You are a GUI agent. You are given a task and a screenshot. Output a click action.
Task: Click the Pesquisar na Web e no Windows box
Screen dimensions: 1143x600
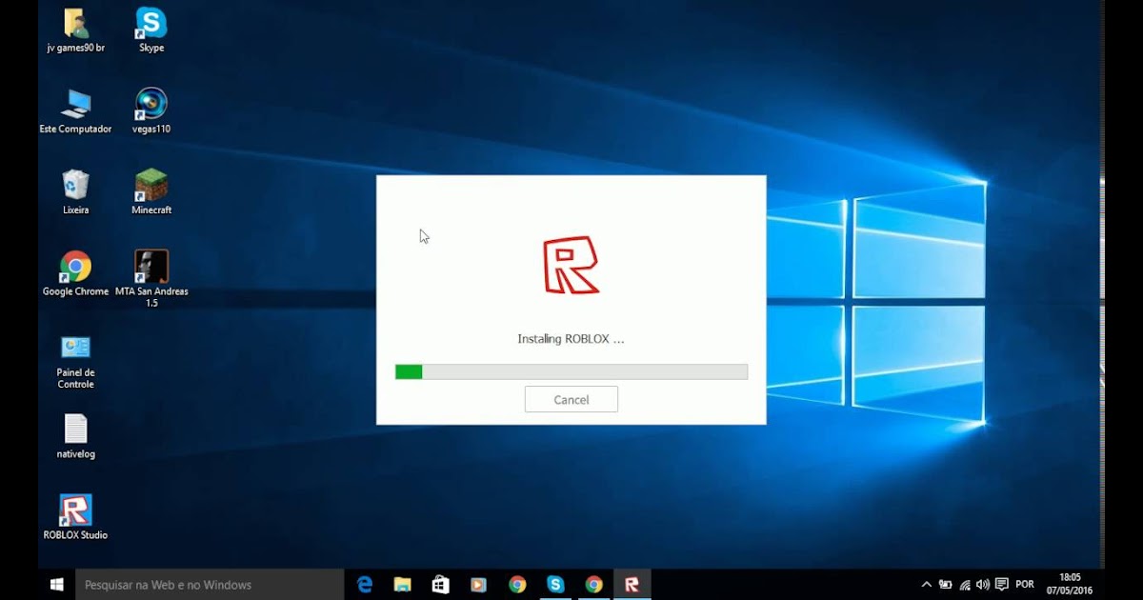(210, 585)
